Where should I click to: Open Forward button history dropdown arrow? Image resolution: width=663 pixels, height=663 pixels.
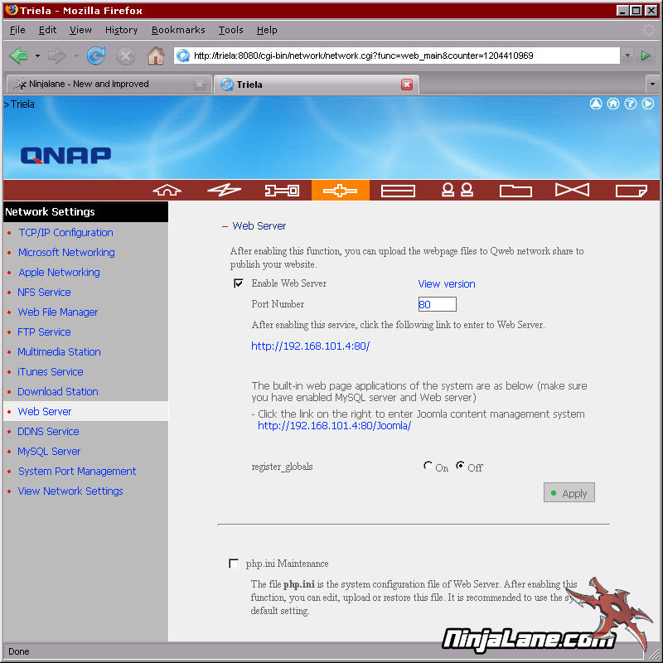[76, 56]
